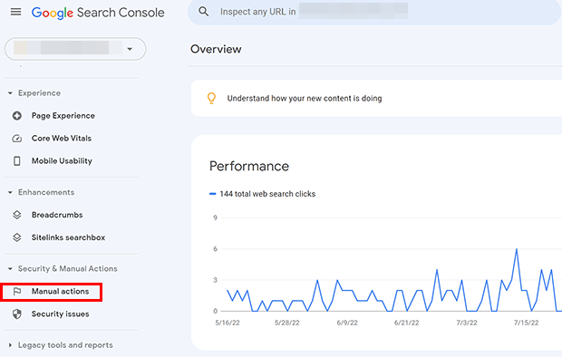Click the Overview page title
The height and width of the screenshot is (357, 562).
click(216, 49)
